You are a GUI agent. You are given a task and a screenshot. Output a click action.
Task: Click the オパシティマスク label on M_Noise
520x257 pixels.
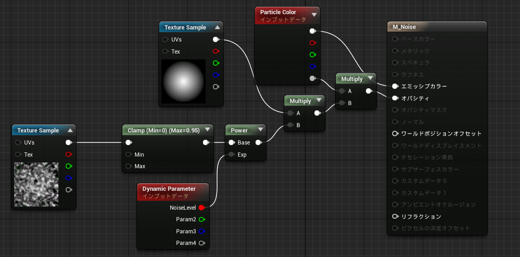[424, 110]
